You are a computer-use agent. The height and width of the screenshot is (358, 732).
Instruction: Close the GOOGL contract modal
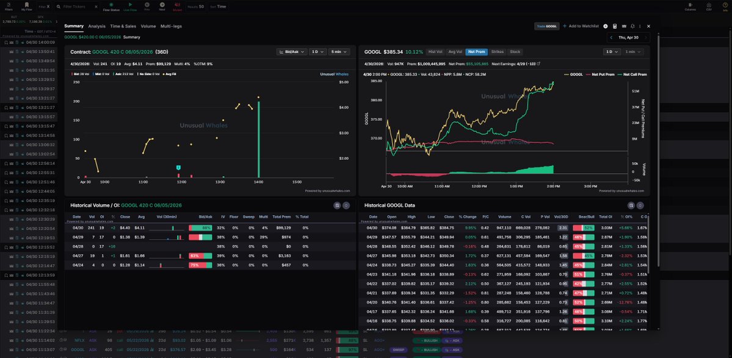[648, 26]
